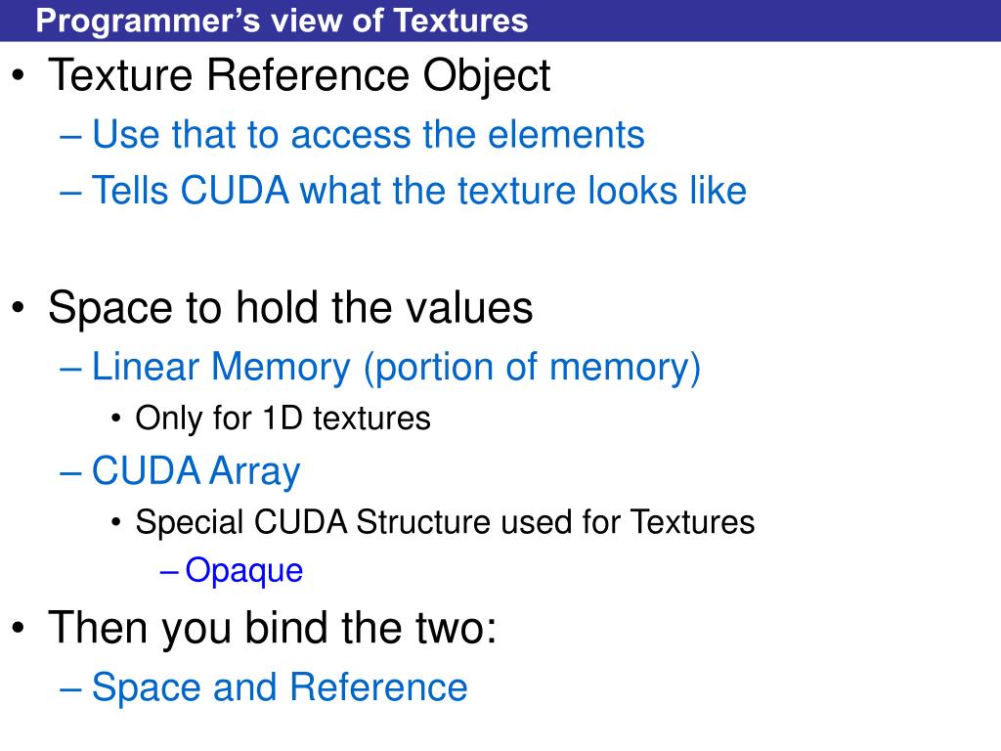Image resolution: width=1001 pixels, height=751 pixels.
Task: Click the 'Space to hold the values' heading
Action: [290, 308]
